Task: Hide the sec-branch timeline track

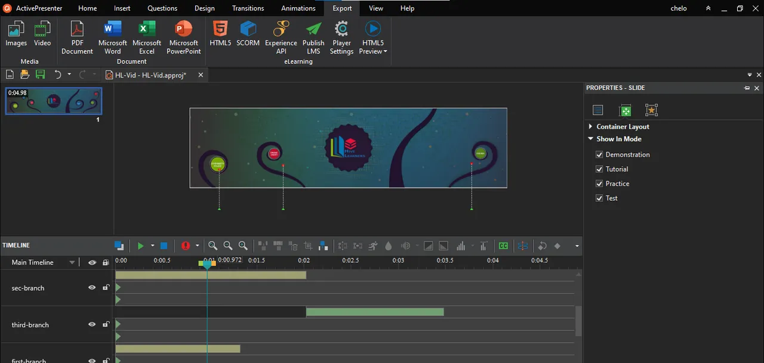Action: (x=92, y=288)
